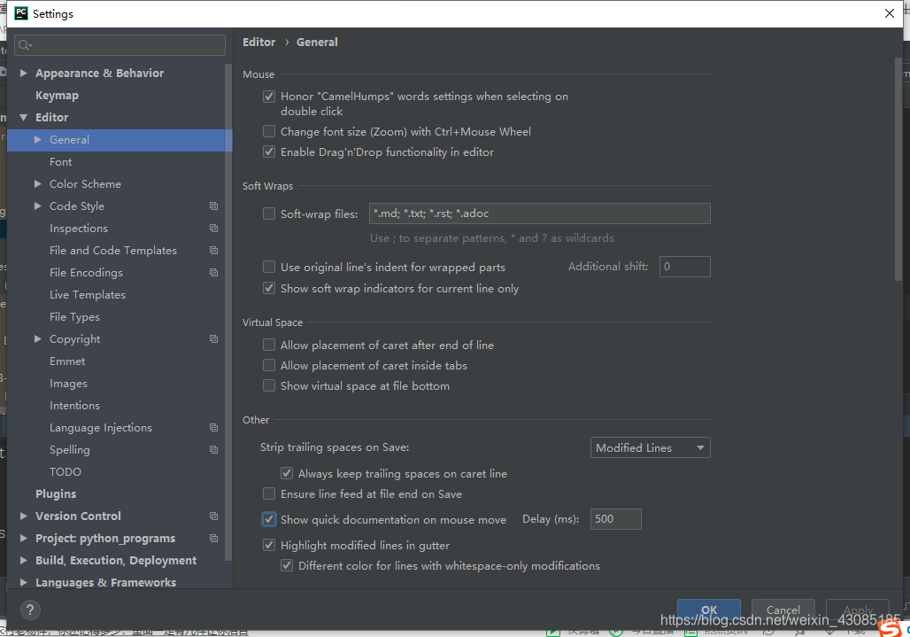
Task: Toggle Different color for whitespace-only modifications
Action: click(x=287, y=565)
